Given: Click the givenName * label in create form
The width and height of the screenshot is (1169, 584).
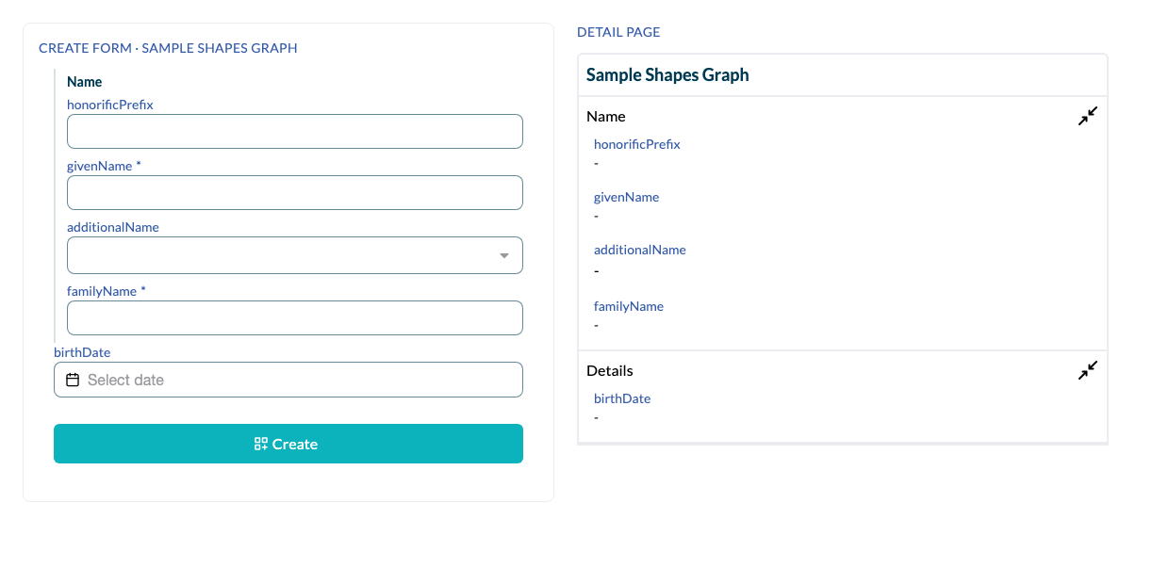Looking at the screenshot, I should [104, 166].
